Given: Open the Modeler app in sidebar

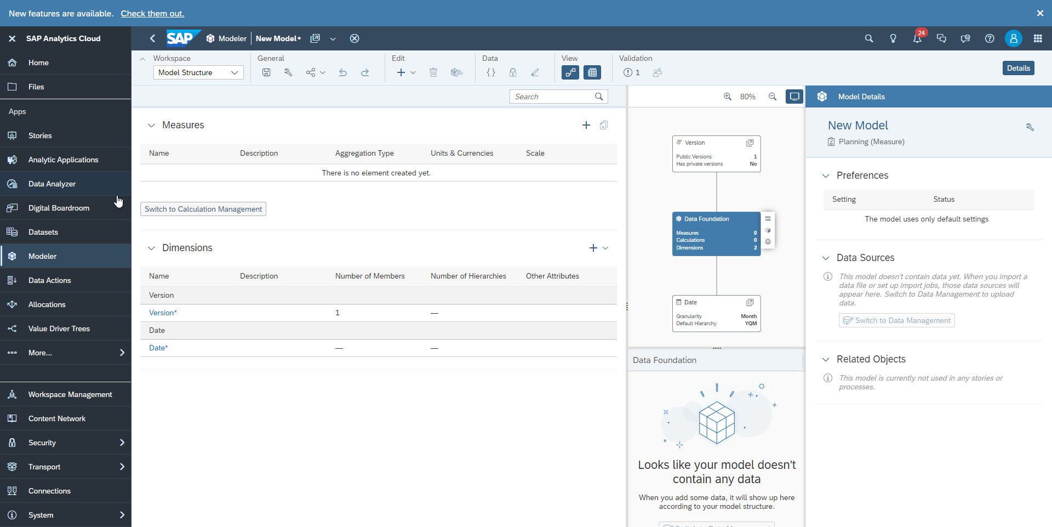Looking at the screenshot, I should [42, 256].
